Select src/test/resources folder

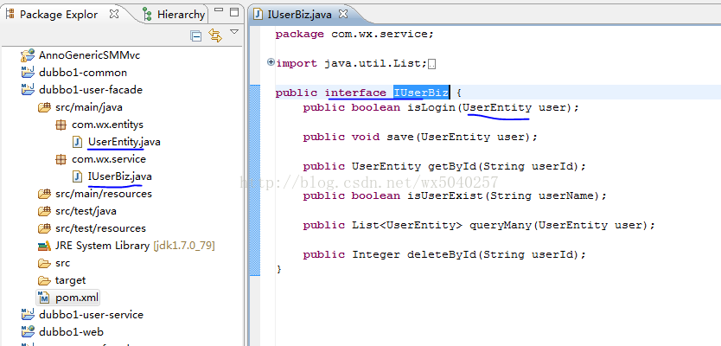pyautogui.click(x=100, y=228)
